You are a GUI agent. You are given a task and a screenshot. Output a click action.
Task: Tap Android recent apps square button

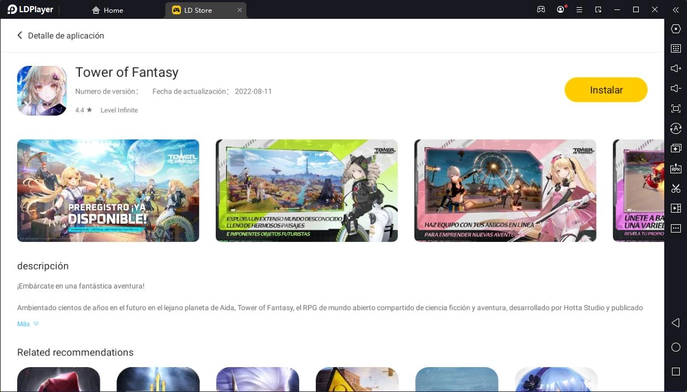point(675,372)
